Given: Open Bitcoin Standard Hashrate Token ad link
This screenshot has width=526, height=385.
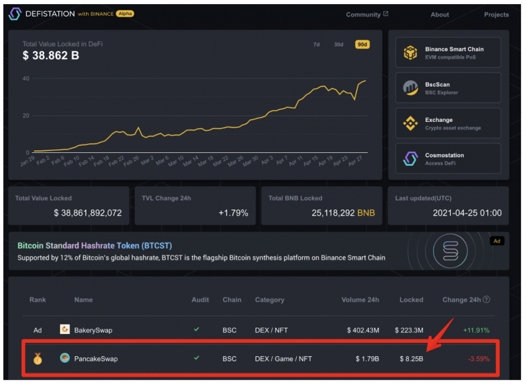Looking at the screenshot, I should pos(94,246).
